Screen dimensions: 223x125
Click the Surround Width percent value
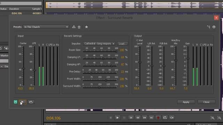(122, 86)
